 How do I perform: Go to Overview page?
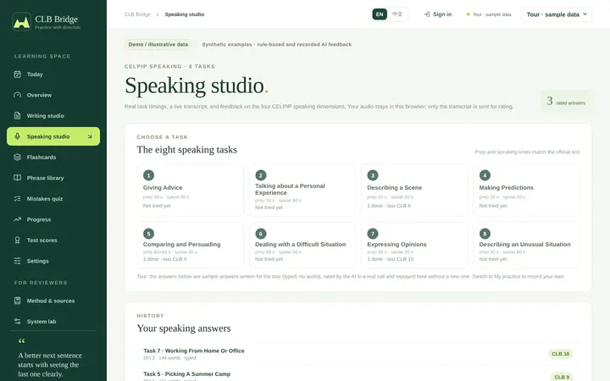53,95
